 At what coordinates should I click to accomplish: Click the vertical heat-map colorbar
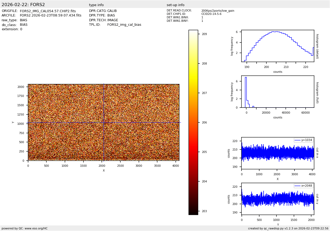[193, 122]
